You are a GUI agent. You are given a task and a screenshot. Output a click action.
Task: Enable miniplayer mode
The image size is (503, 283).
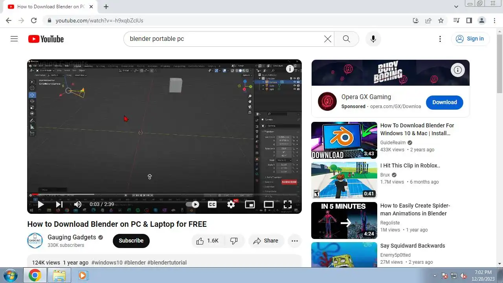(250, 204)
